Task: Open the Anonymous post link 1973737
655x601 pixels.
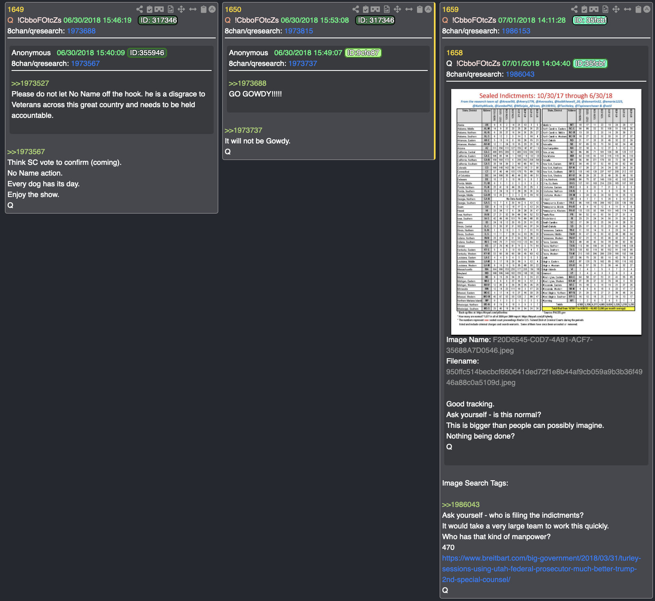Action: pyautogui.click(x=303, y=63)
